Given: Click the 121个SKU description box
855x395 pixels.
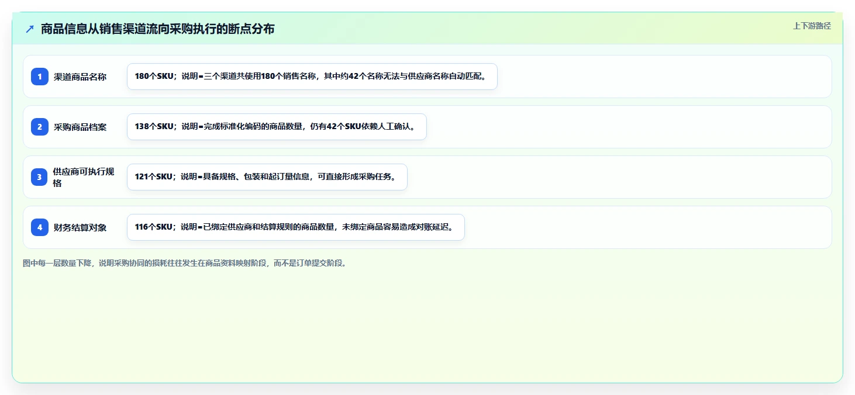Looking at the screenshot, I should (x=267, y=177).
